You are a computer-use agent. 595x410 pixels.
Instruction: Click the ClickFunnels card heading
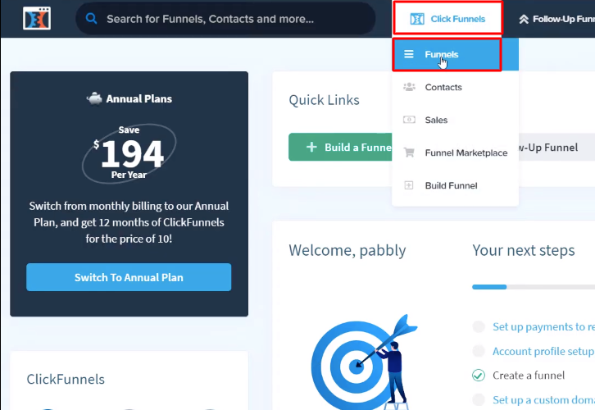pyautogui.click(x=66, y=379)
